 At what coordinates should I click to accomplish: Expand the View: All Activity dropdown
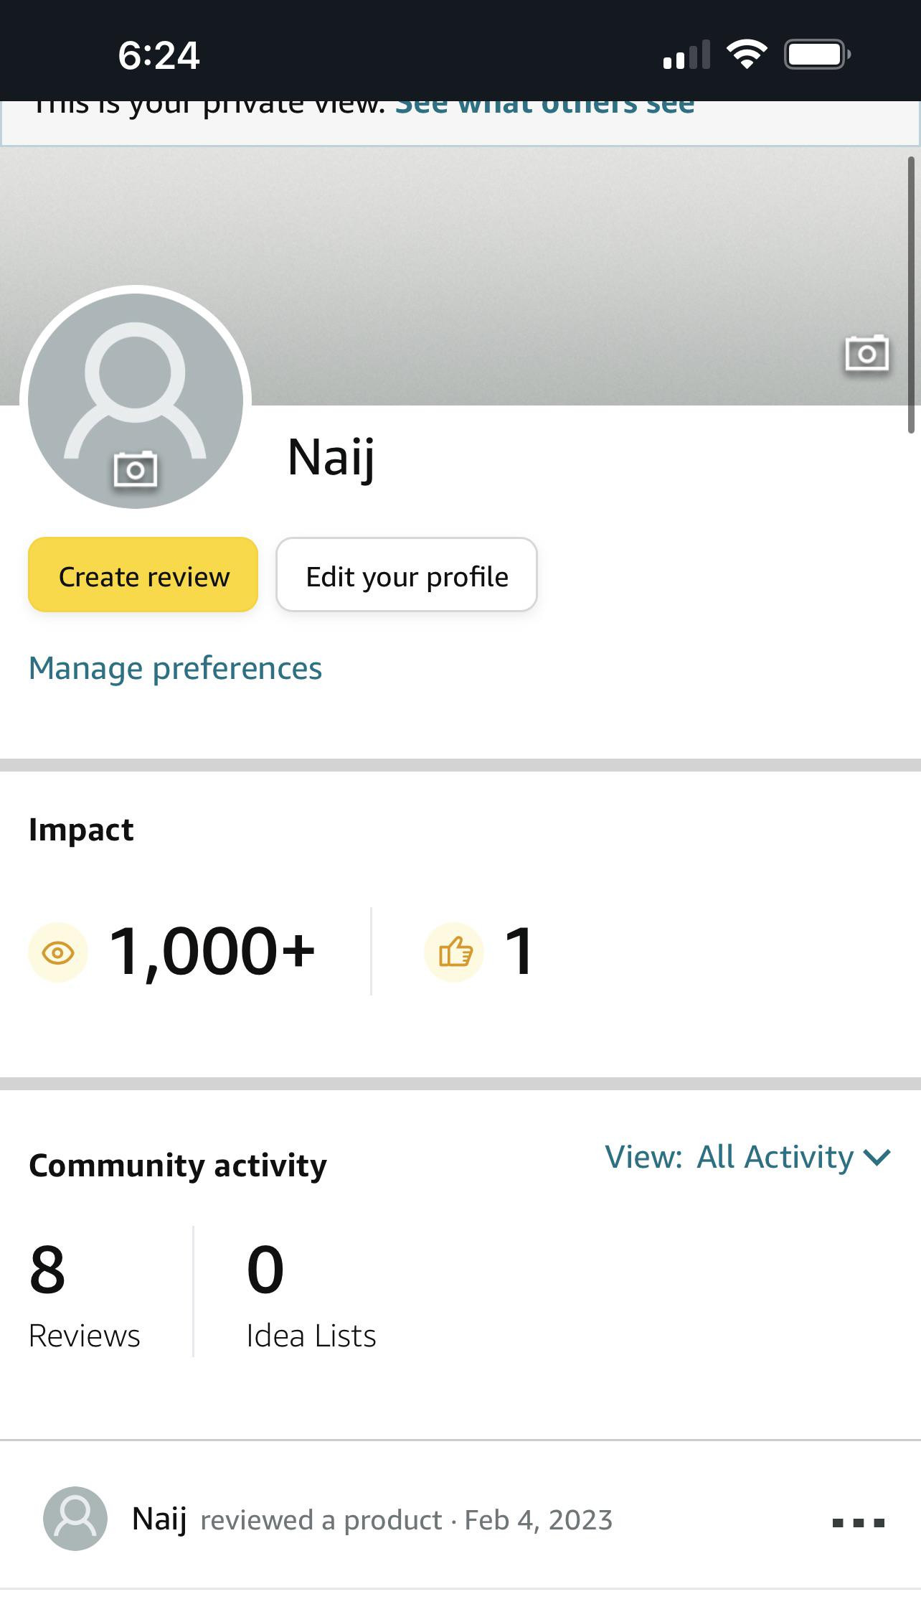[x=748, y=1157]
